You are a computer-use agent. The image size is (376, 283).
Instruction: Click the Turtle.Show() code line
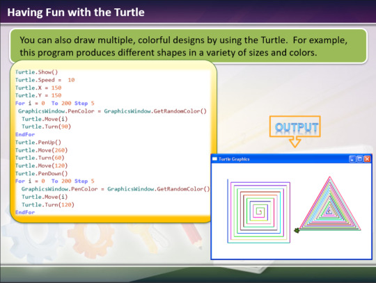[x=36, y=72]
